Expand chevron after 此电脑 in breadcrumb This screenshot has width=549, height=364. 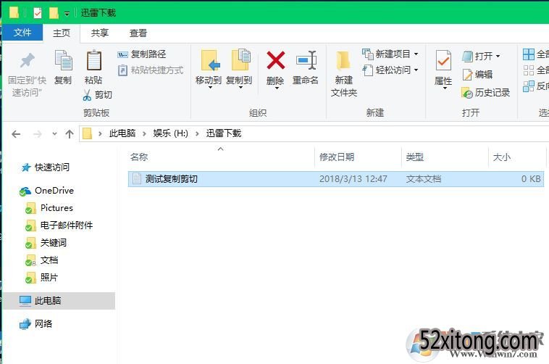point(144,133)
